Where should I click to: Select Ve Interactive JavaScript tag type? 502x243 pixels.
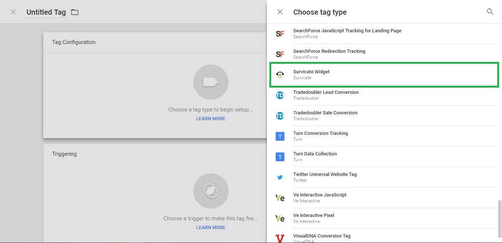click(x=384, y=197)
